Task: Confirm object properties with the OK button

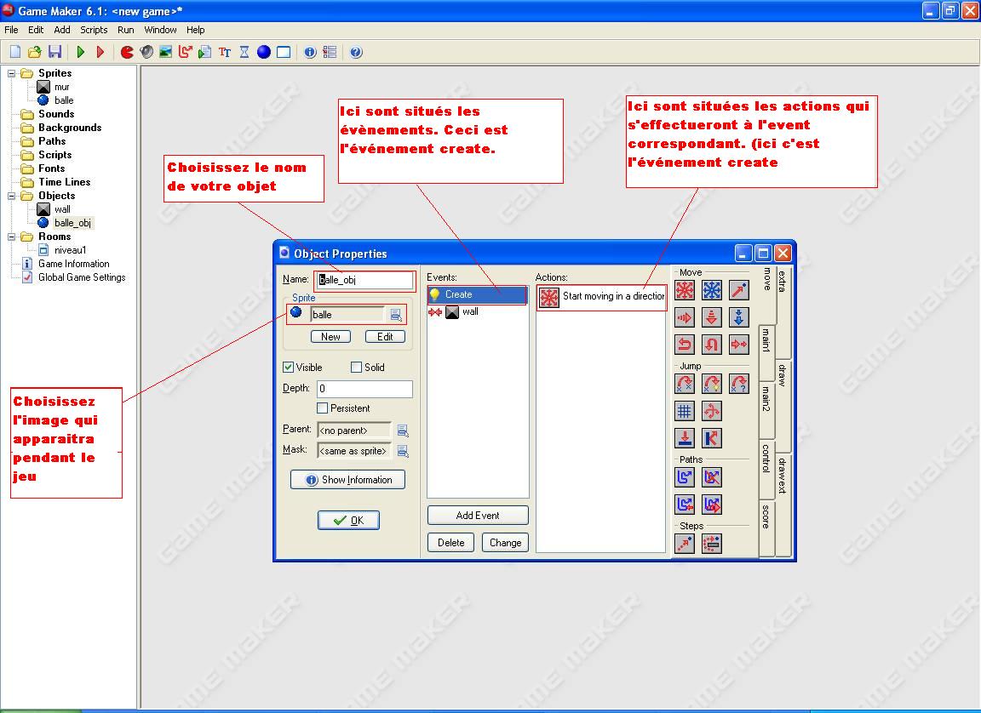Action: coord(348,521)
